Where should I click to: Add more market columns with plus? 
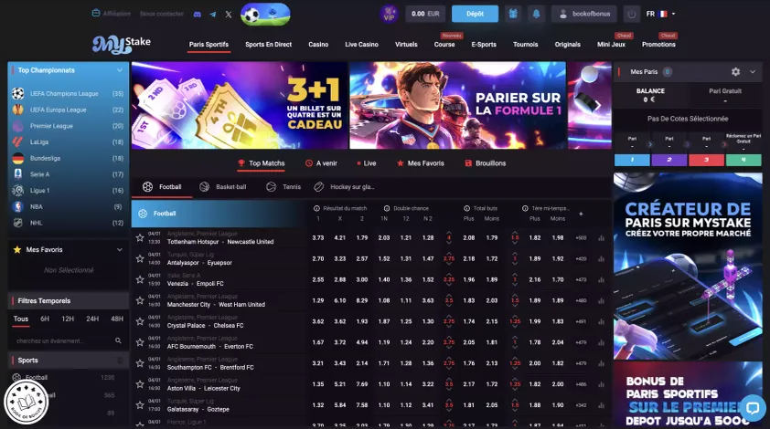tap(581, 214)
